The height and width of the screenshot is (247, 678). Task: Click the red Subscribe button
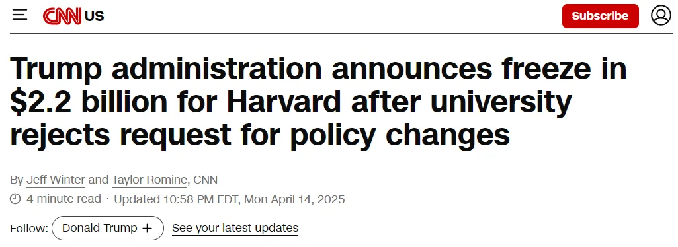[600, 16]
